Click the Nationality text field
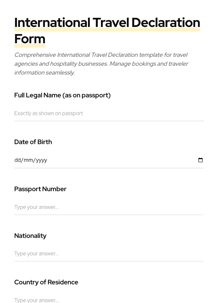 (109, 254)
